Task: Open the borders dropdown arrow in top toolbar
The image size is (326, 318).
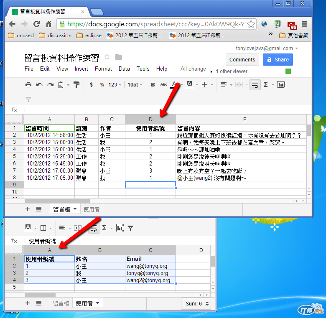Action: pos(212,85)
